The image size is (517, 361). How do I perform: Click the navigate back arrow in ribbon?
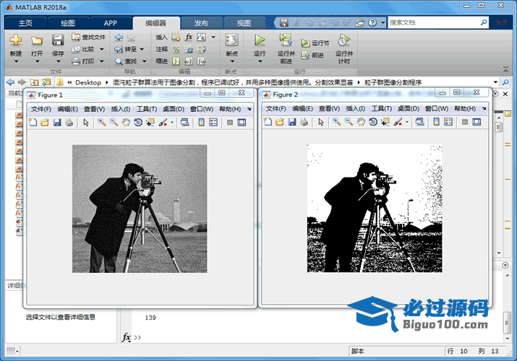click(x=119, y=38)
